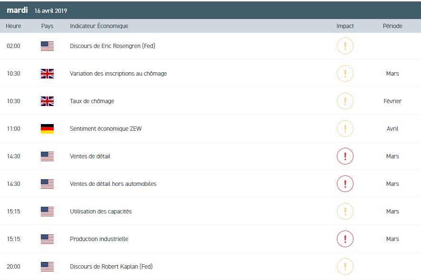Image resolution: width=421 pixels, height=280 pixels.
Task: Click the 15:15 time of Production industrielle
Action: point(13,239)
